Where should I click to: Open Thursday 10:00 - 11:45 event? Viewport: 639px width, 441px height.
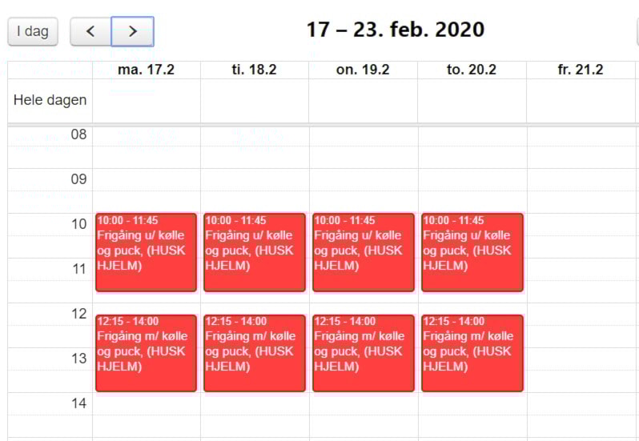click(472, 252)
